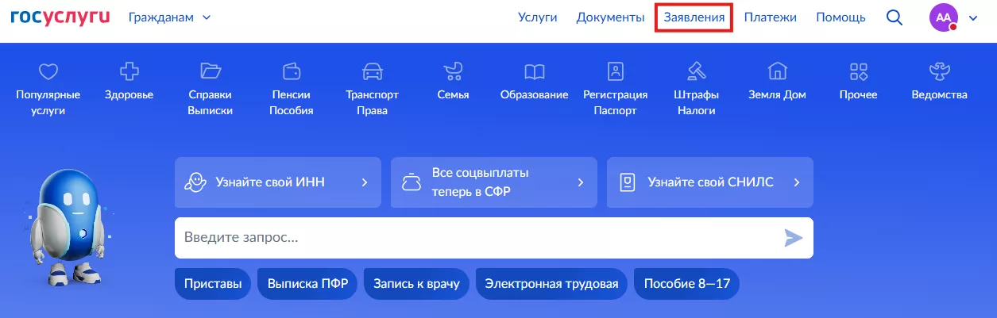Click chevron on the СФР соцвыплаты card

pos(581,182)
